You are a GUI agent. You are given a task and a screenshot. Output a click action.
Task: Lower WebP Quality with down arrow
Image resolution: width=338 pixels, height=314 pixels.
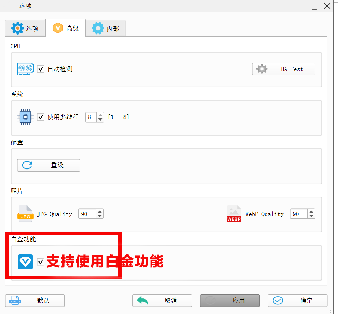[311, 216]
